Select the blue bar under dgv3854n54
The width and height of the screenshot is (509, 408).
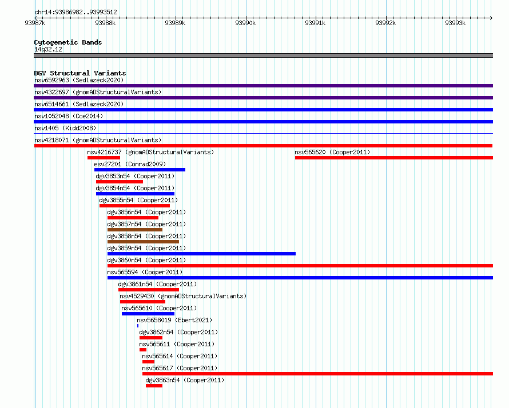(136, 194)
